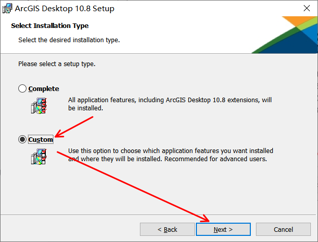Cancel the ArcGIS setup
Screen dimensions: 318x242
tap(283, 229)
